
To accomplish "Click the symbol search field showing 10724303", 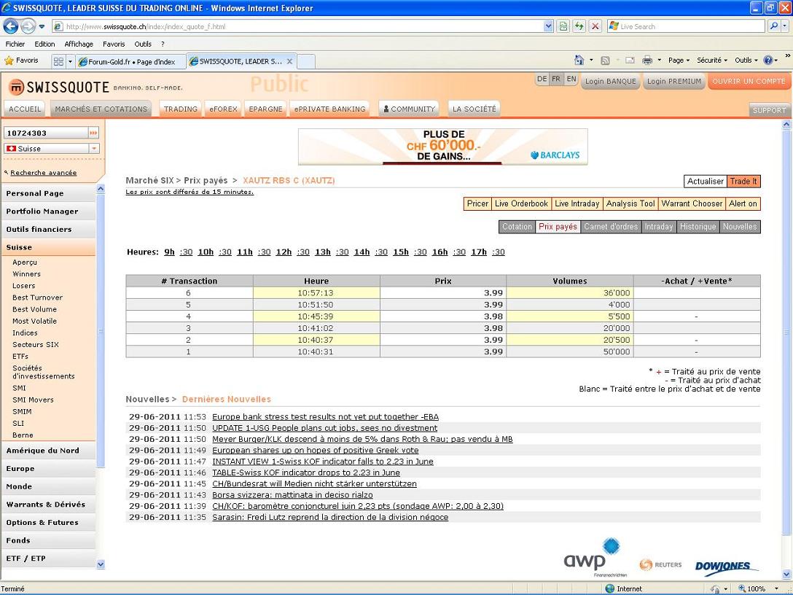I will pos(45,133).
